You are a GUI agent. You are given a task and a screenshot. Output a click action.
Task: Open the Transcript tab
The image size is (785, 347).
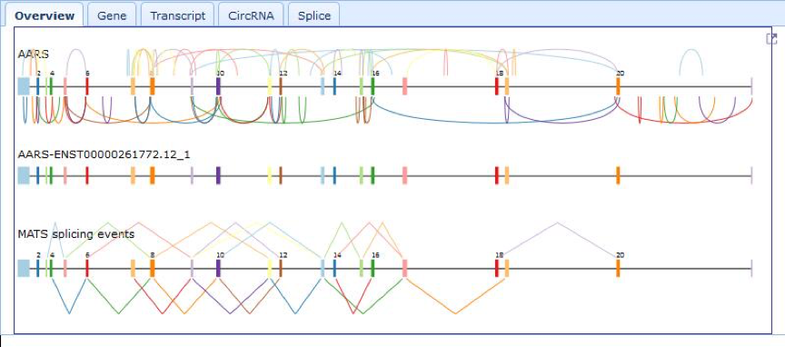(178, 15)
